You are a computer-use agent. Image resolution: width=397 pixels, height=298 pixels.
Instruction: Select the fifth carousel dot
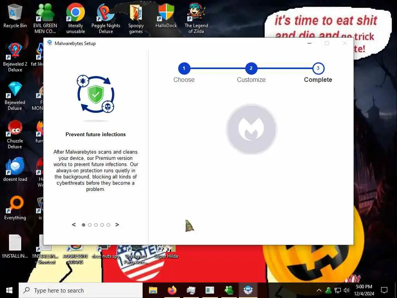(x=109, y=225)
